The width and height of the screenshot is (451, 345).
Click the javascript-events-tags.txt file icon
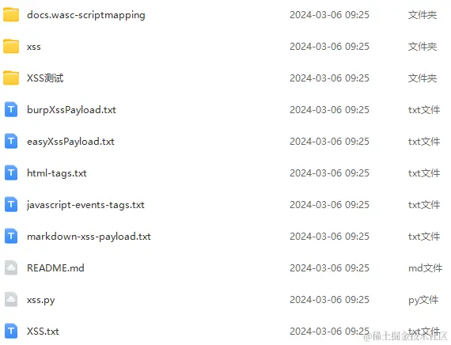[11, 205]
